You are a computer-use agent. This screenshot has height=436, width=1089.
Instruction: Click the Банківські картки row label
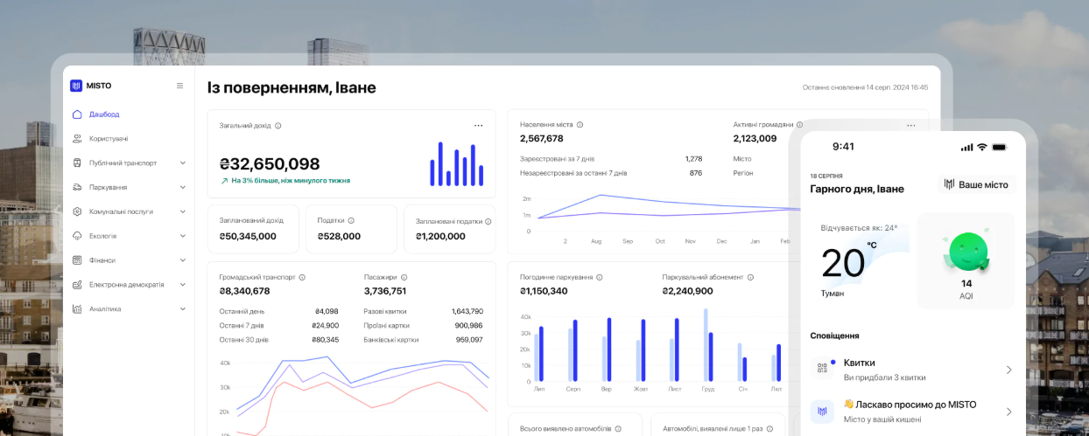point(391,340)
